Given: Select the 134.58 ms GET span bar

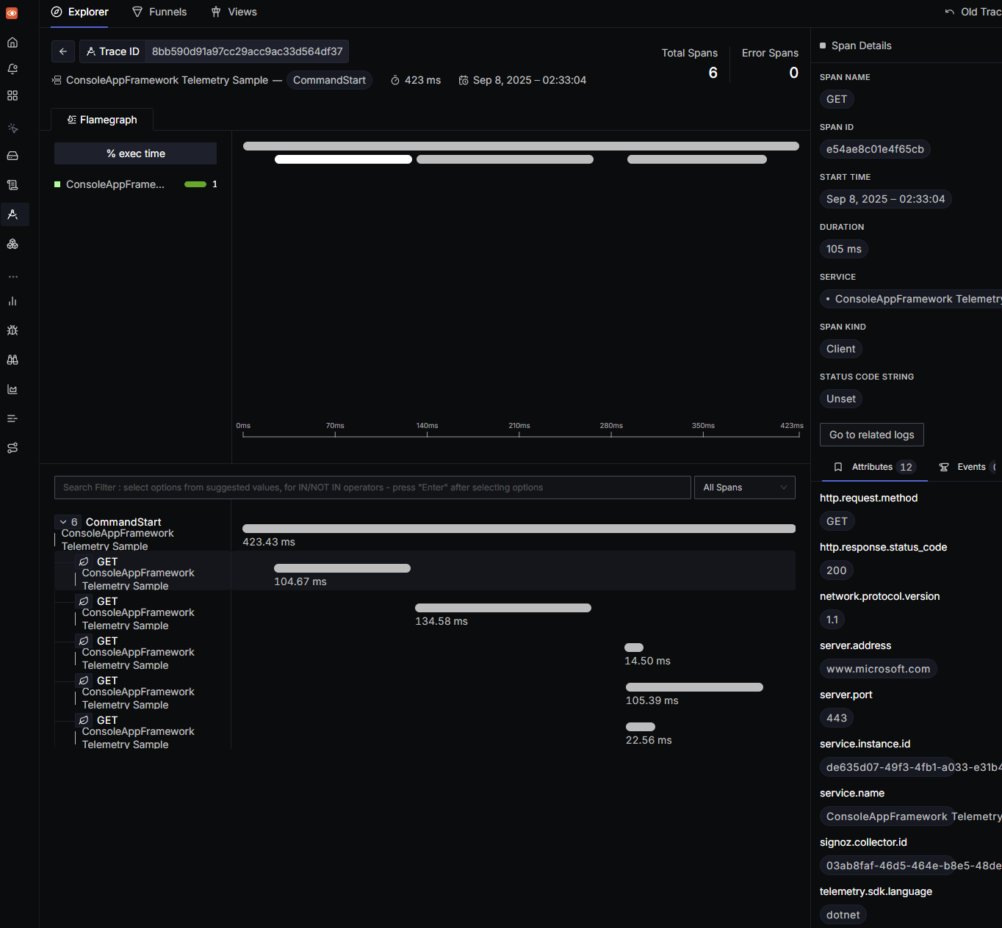Looking at the screenshot, I should (x=503, y=608).
